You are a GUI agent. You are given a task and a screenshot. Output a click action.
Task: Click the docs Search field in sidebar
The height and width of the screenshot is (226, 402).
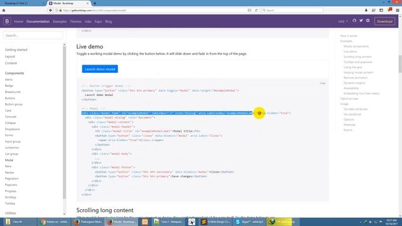coord(33,35)
